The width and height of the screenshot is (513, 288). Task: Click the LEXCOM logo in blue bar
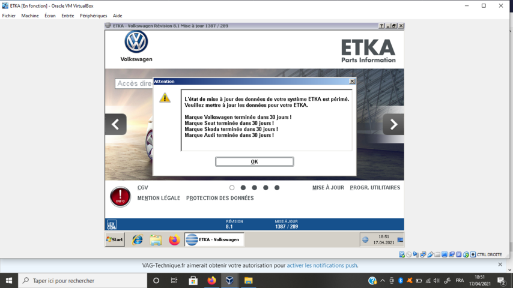(112, 224)
